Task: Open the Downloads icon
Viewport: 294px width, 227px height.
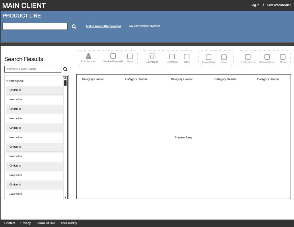Action: point(152,56)
